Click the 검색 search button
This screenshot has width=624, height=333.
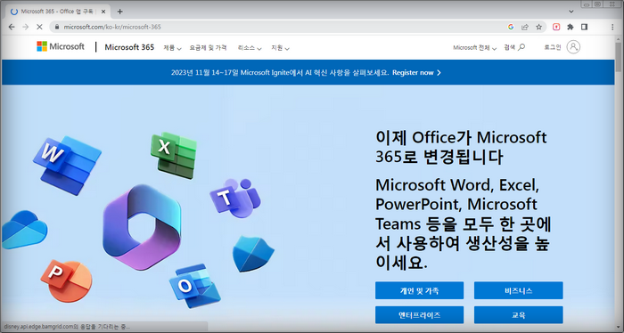click(514, 47)
